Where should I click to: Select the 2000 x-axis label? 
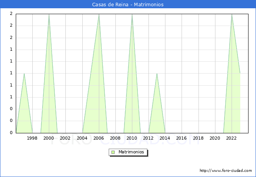49,138
